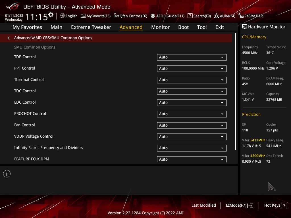Open Qfan Control(F6)
This screenshot has width=291, height=218.
click(x=130, y=16)
